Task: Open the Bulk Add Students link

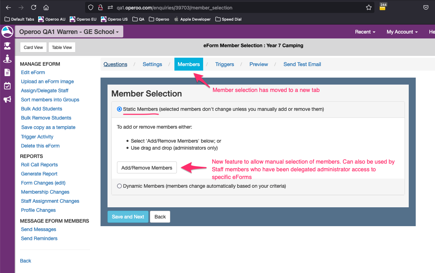Action: (41, 109)
